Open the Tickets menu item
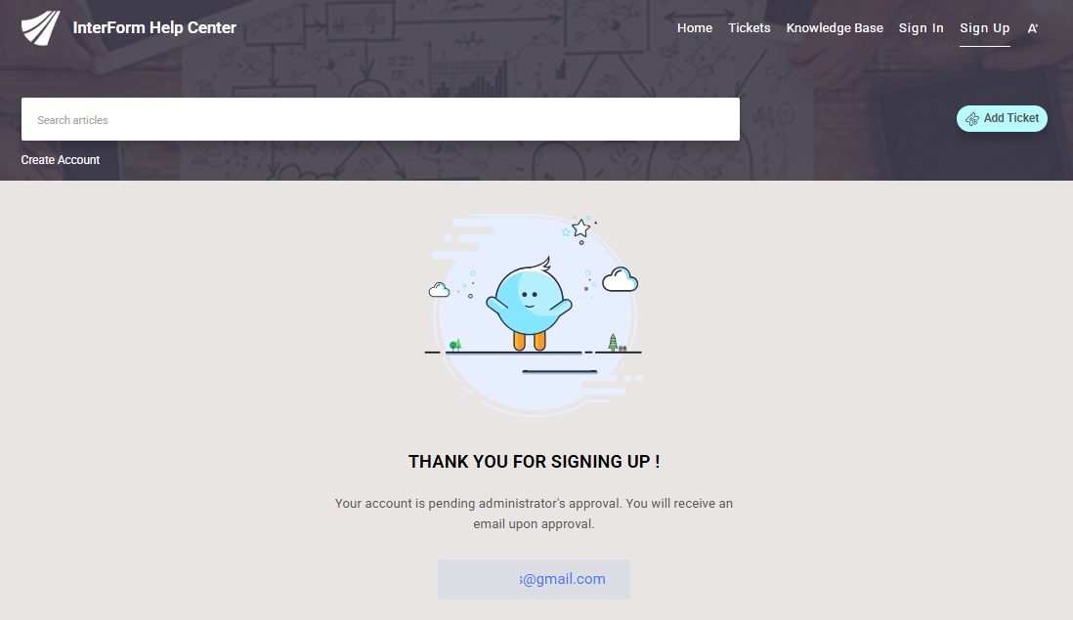1073x620 pixels. coord(750,28)
